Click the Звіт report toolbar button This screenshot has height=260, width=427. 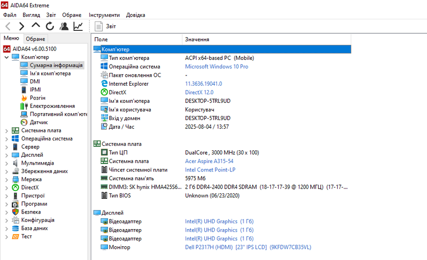pos(105,26)
